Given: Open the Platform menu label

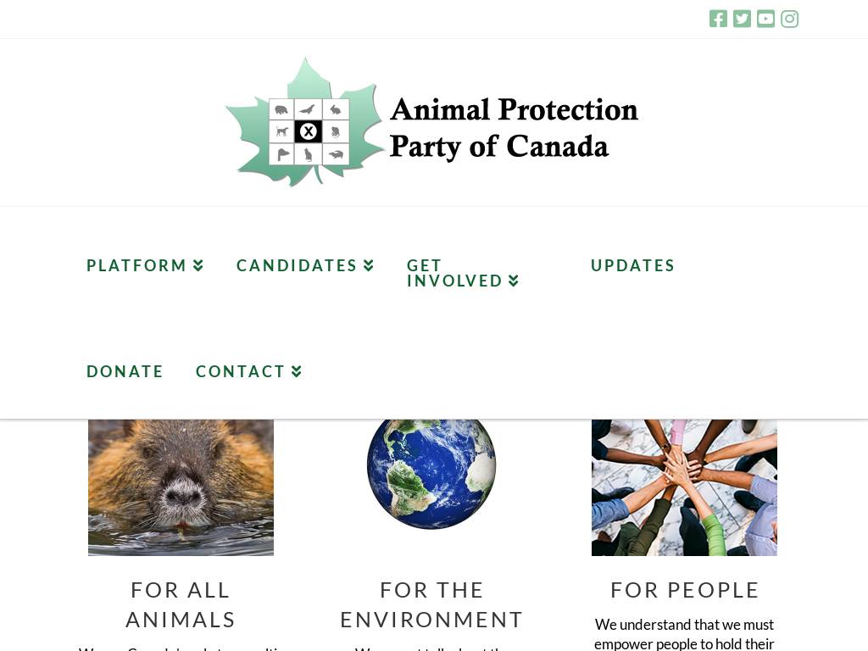Looking at the screenshot, I should [136, 266].
